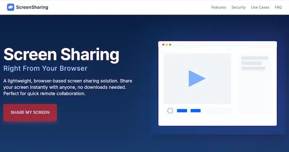
Task: Click the first blue bar beside circle
Action: [182, 111]
